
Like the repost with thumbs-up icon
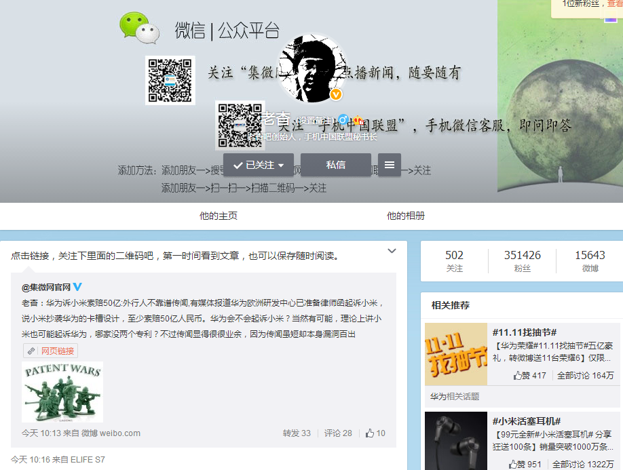click(x=375, y=433)
